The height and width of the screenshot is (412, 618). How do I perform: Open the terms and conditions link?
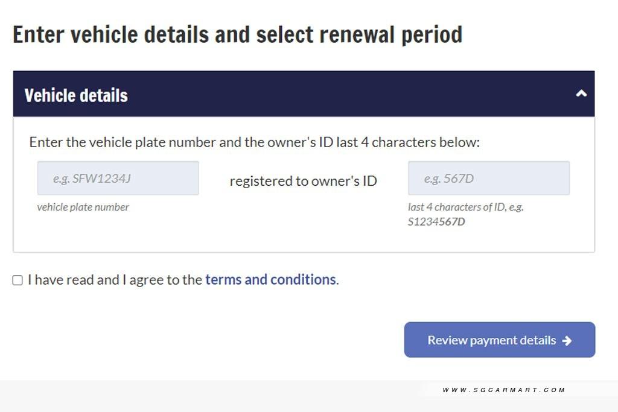(x=270, y=280)
